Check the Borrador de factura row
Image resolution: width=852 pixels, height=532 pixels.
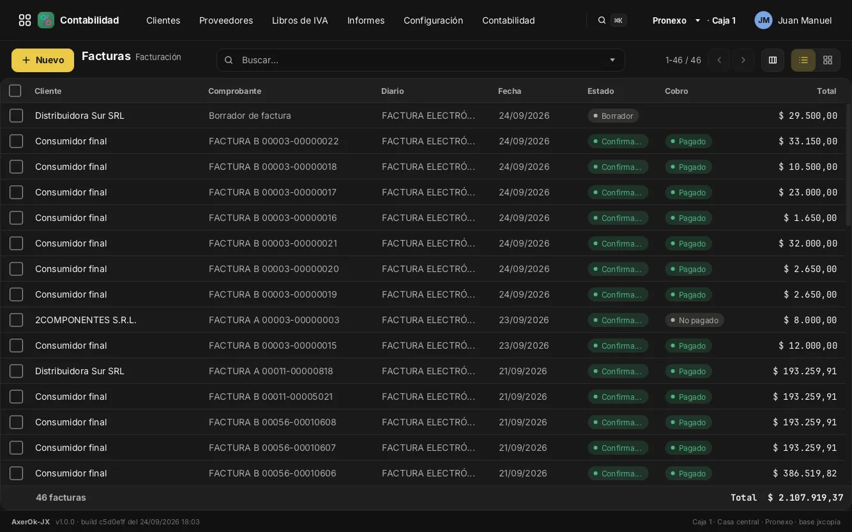click(17, 116)
